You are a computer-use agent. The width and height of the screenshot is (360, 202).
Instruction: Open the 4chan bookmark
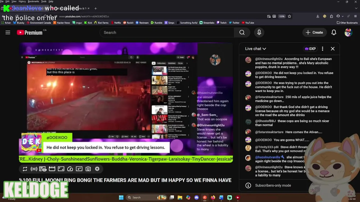(x=6, y=23)
